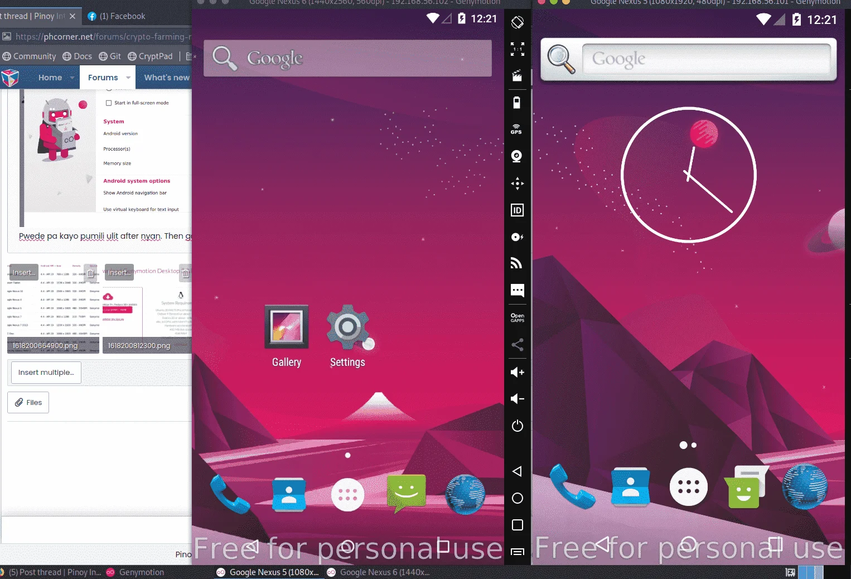This screenshot has width=851, height=579.
Task: Select the Forums nav tab
Action: coord(103,78)
